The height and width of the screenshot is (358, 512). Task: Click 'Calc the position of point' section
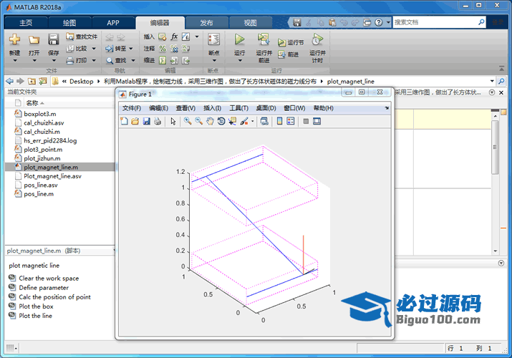(x=54, y=297)
